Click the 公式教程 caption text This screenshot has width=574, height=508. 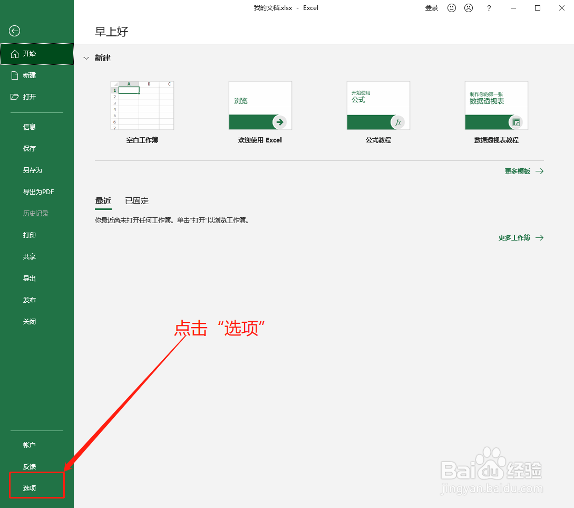(378, 140)
